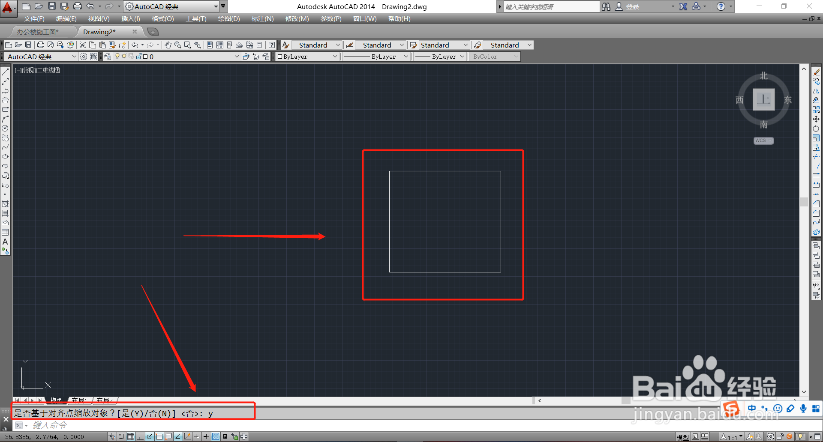Open the Properties palette icon

pyautogui.click(x=210, y=45)
